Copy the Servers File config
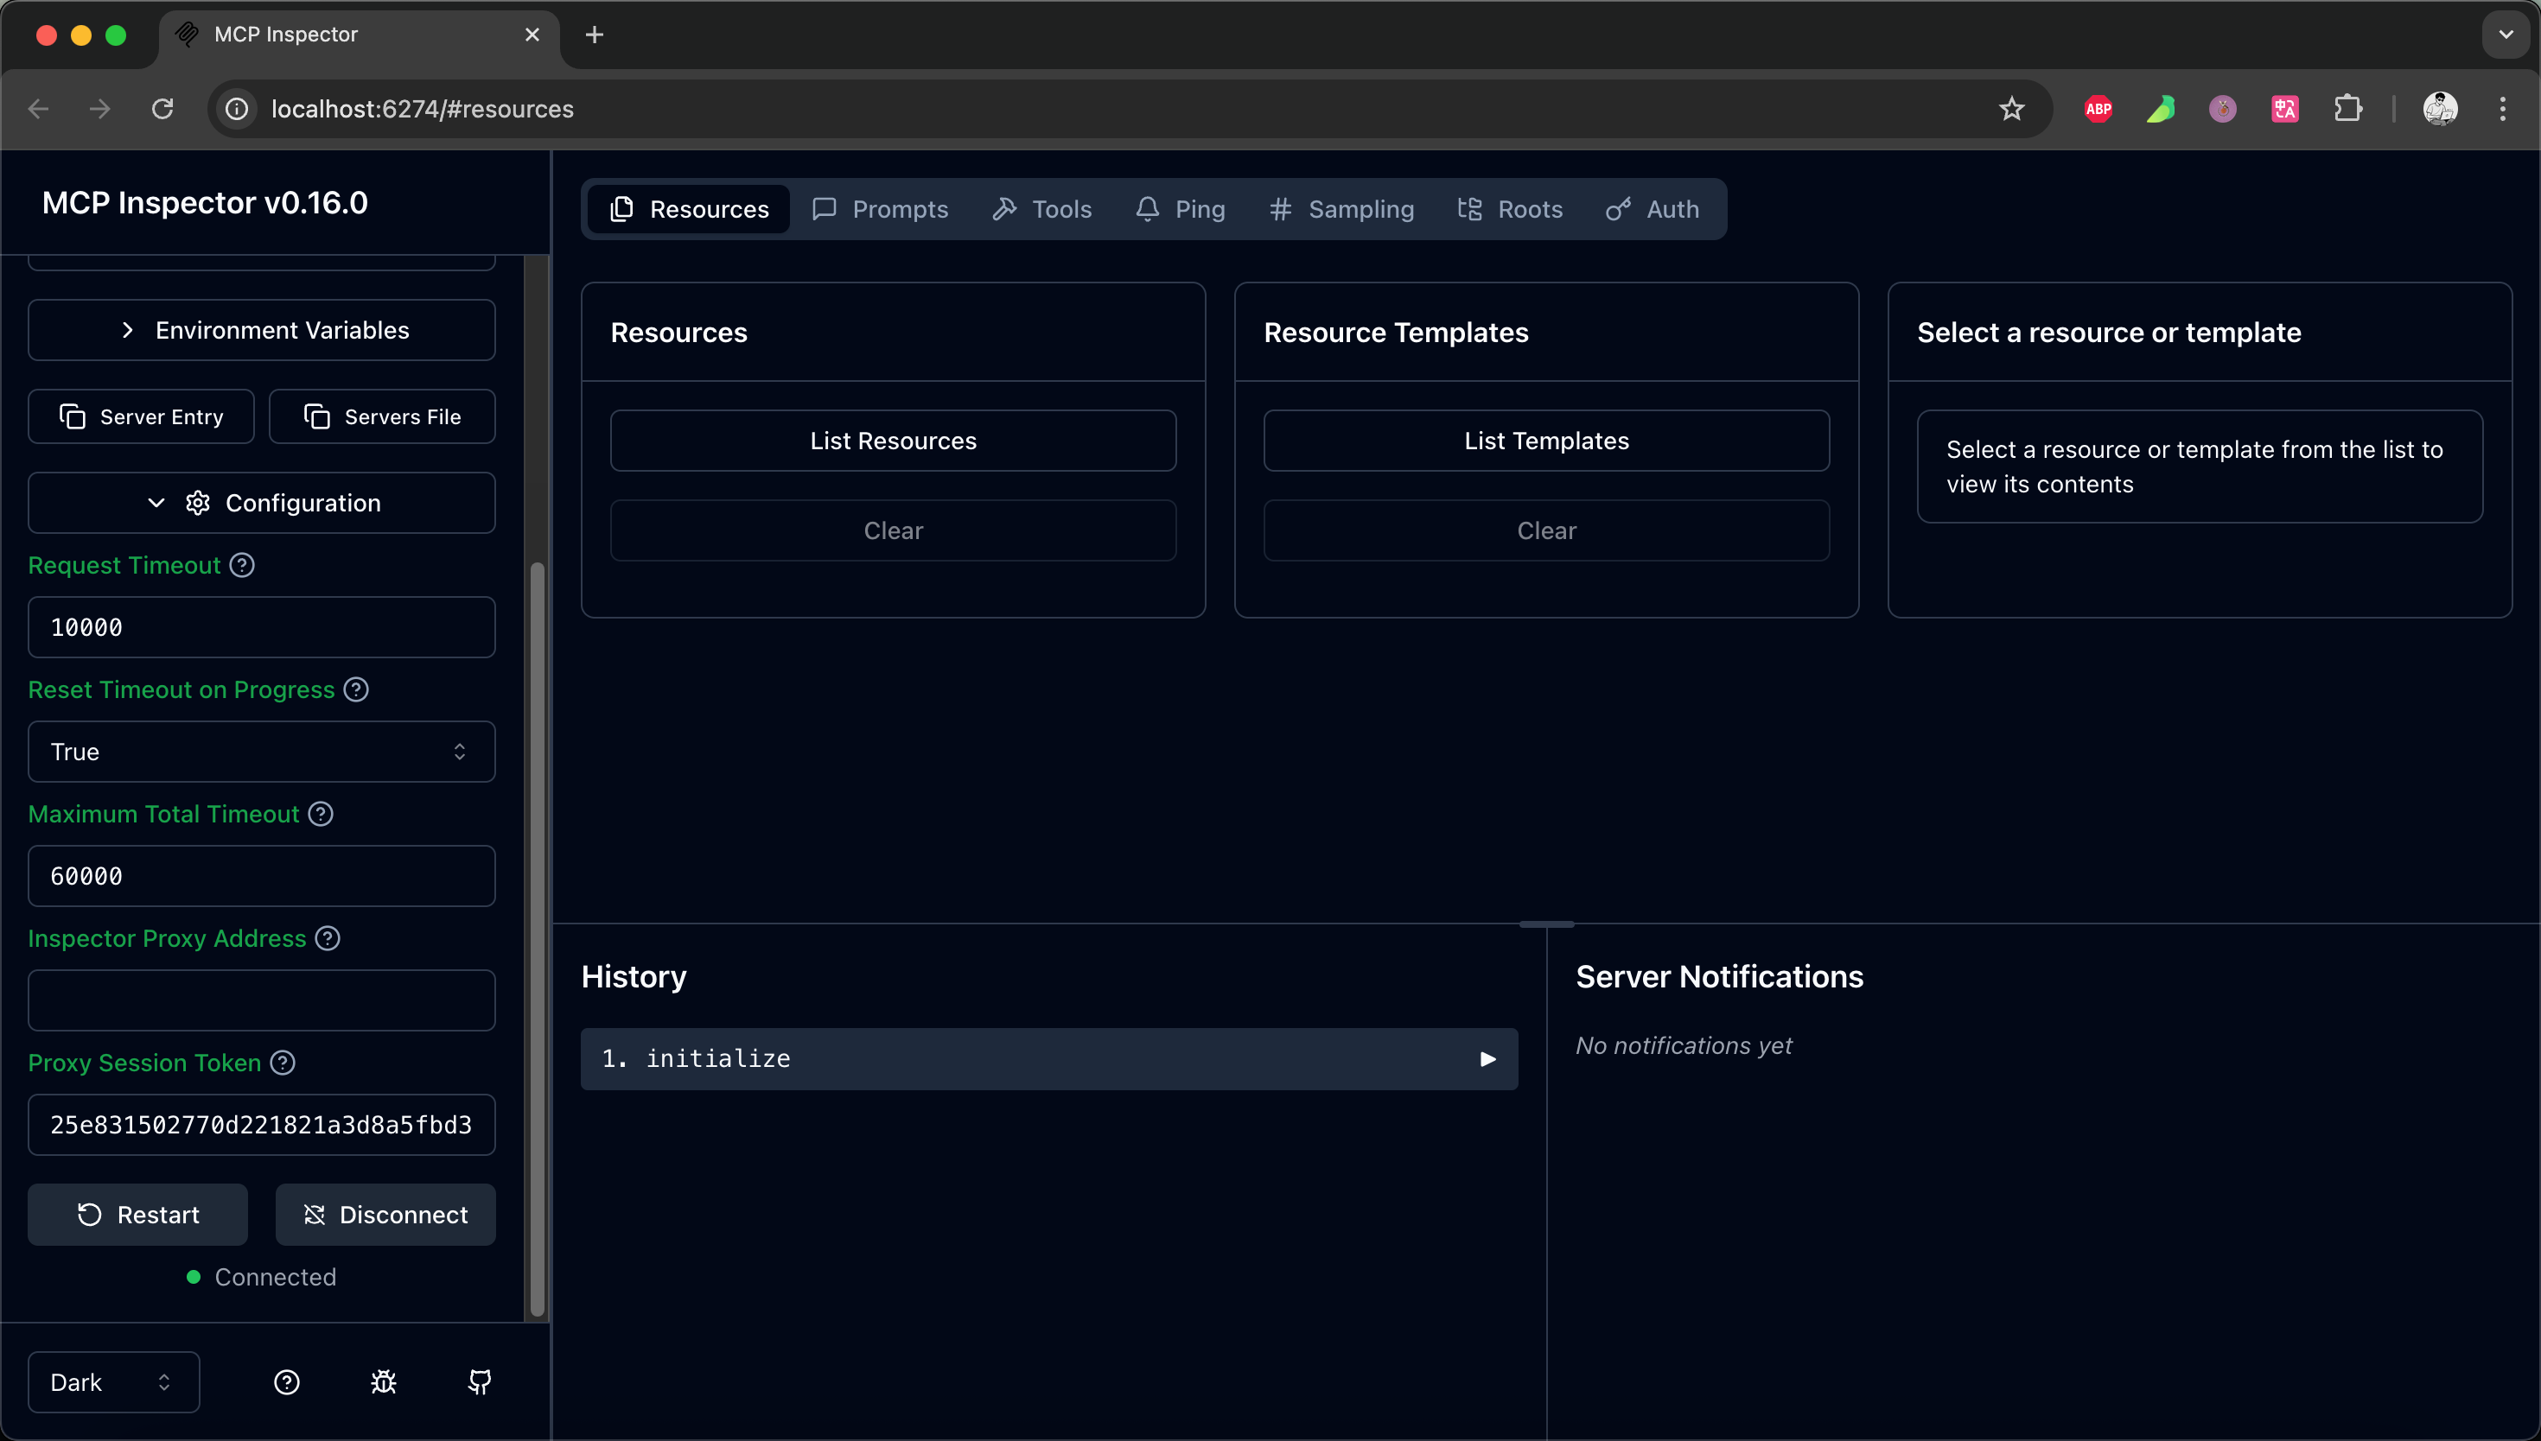Viewport: 2541px width, 1441px height. click(x=382, y=416)
